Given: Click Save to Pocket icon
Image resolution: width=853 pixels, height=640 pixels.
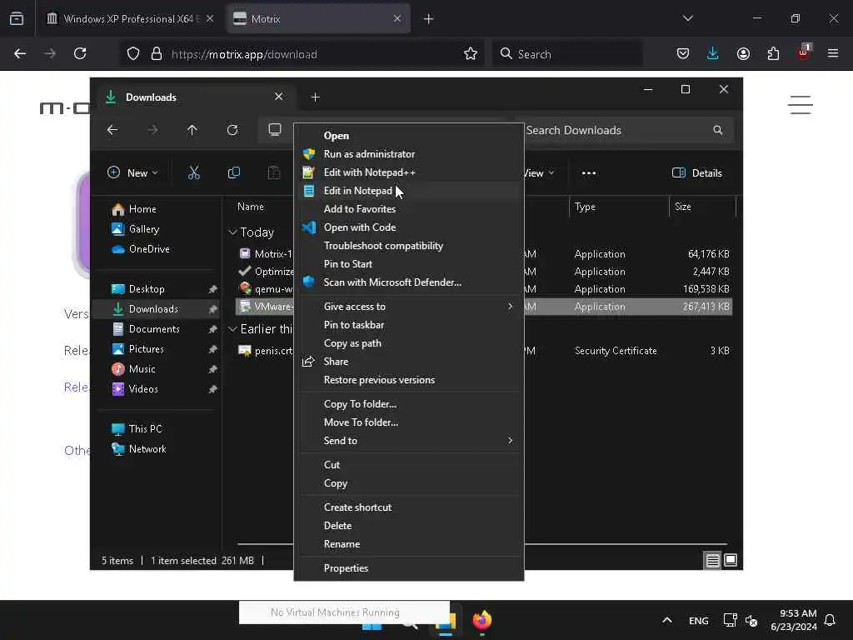Looking at the screenshot, I should click(683, 53).
